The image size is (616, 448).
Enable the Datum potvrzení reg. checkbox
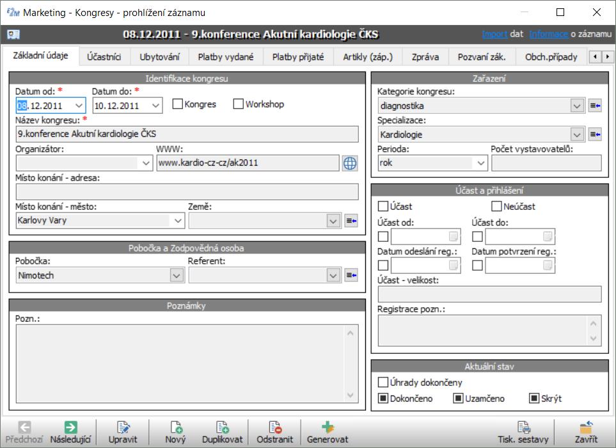pyautogui.click(x=477, y=265)
